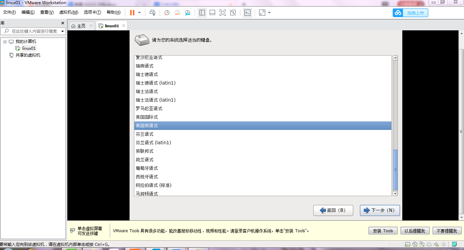Toggle the thumbnail bar view icon

[212, 13]
